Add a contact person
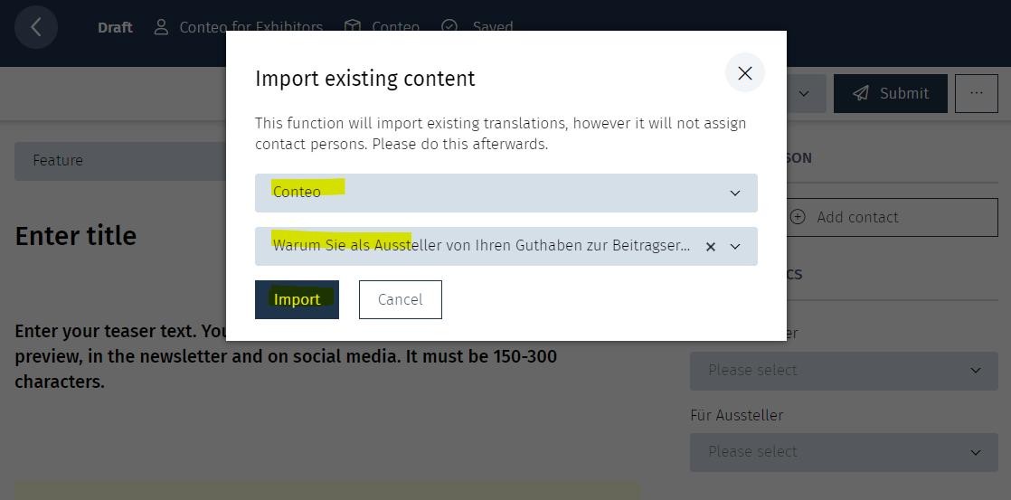Screen dimensions: 1011x500 (893, 217)
